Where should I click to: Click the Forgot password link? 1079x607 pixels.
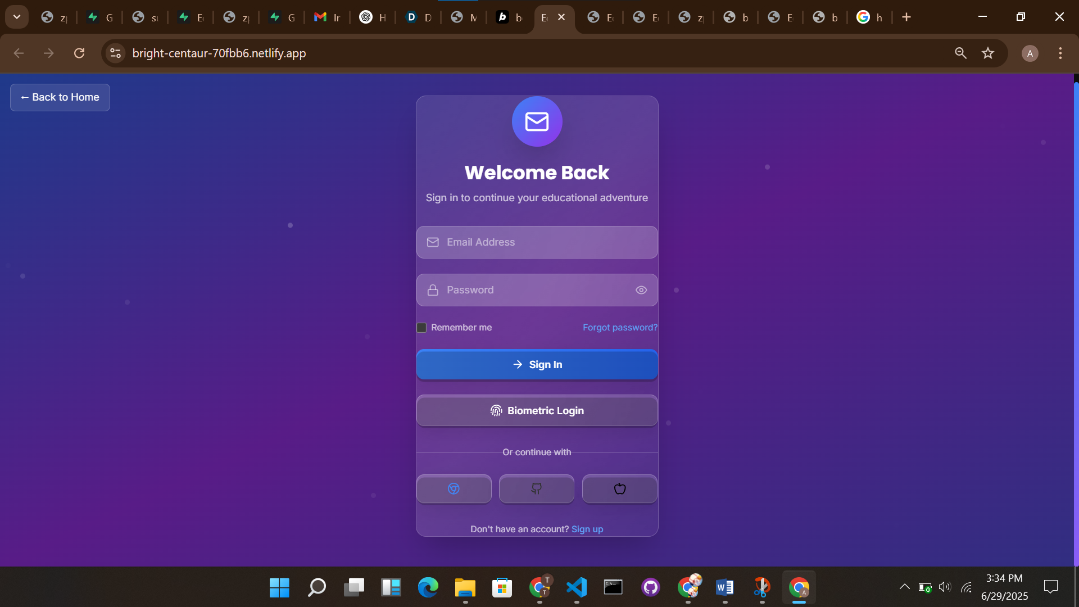619,328
